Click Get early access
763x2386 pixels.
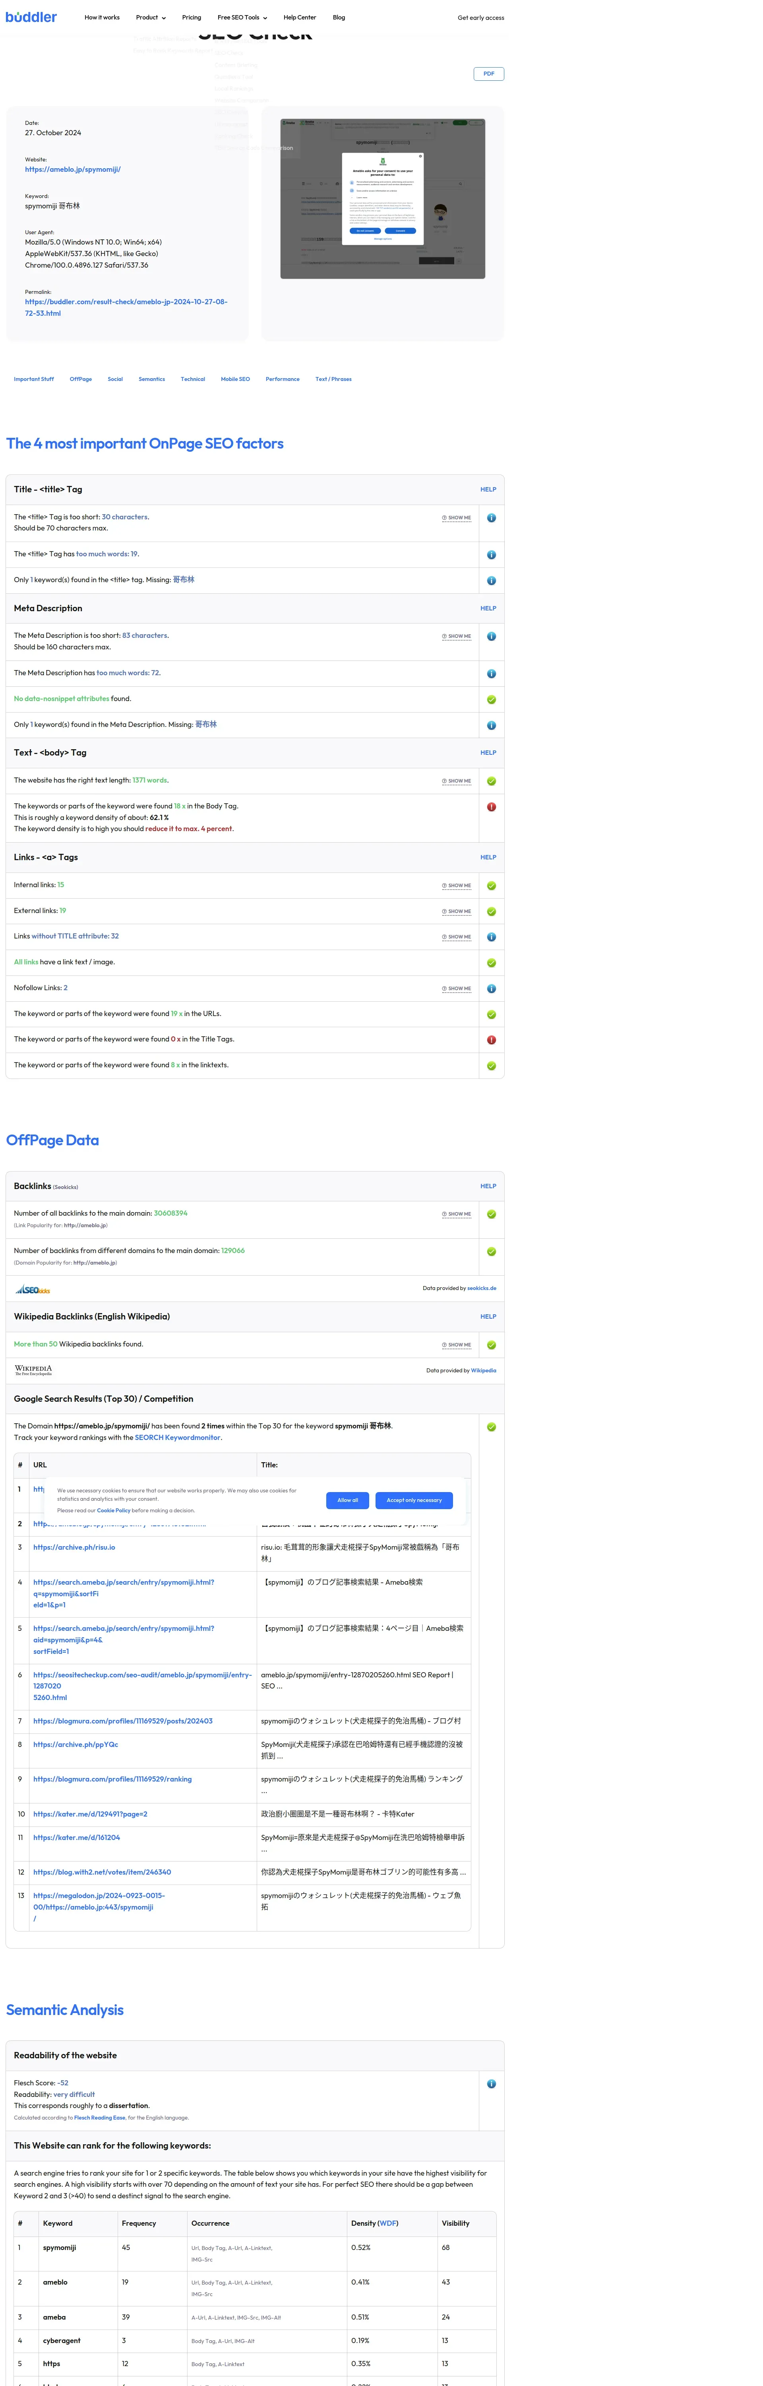click(x=480, y=17)
